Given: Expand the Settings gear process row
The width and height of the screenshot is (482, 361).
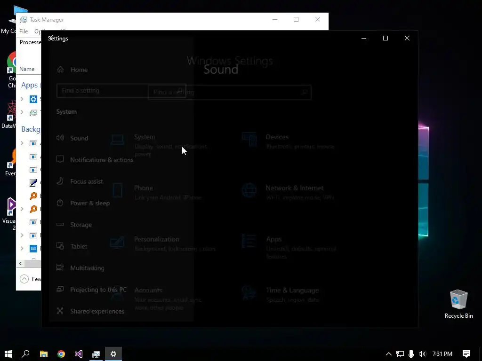Looking at the screenshot, I should coord(22,99).
